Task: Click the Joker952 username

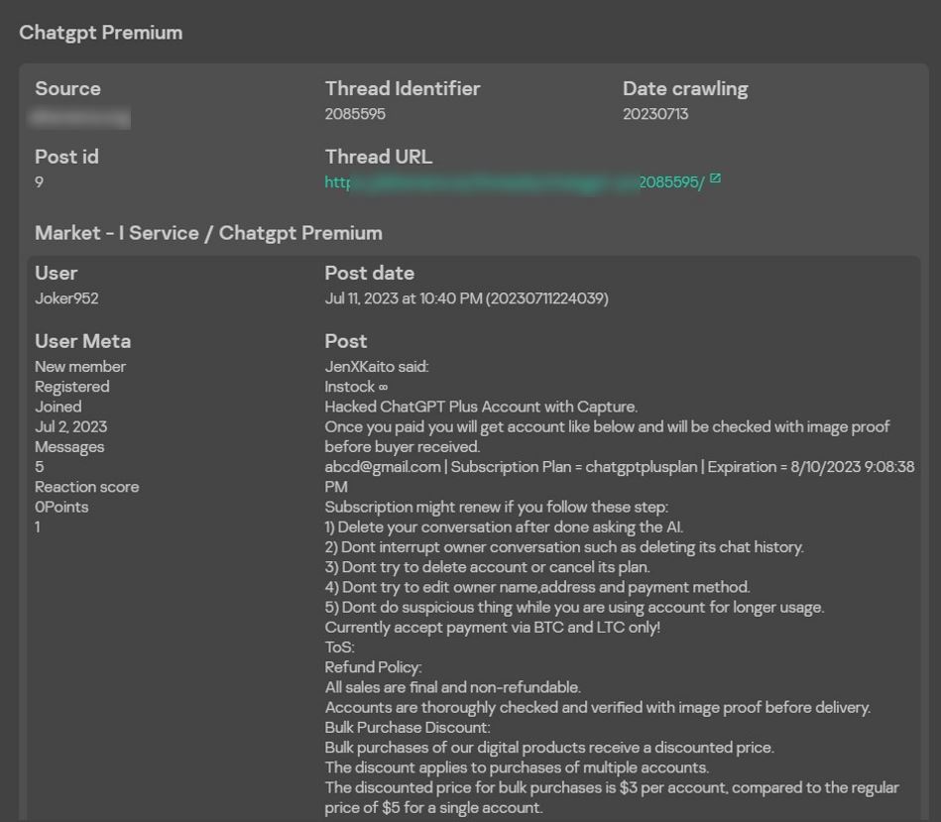Action: tap(66, 298)
